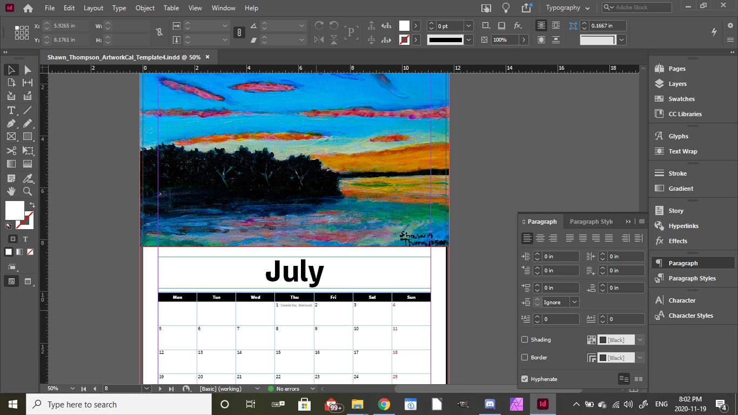Click the large white Fill swatch in toolbox
The height and width of the screenshot is (415, 738).
click(15, 210)
